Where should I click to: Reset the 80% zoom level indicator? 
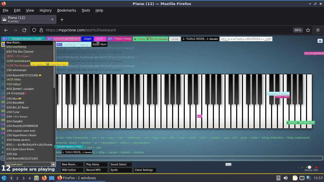(298, 30)
